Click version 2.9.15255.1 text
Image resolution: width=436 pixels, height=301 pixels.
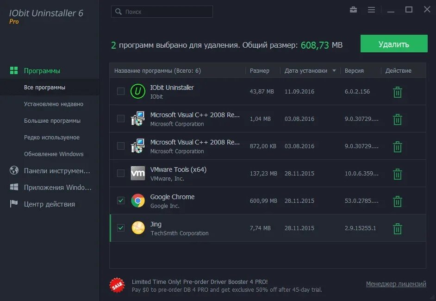tap(360, 228)
